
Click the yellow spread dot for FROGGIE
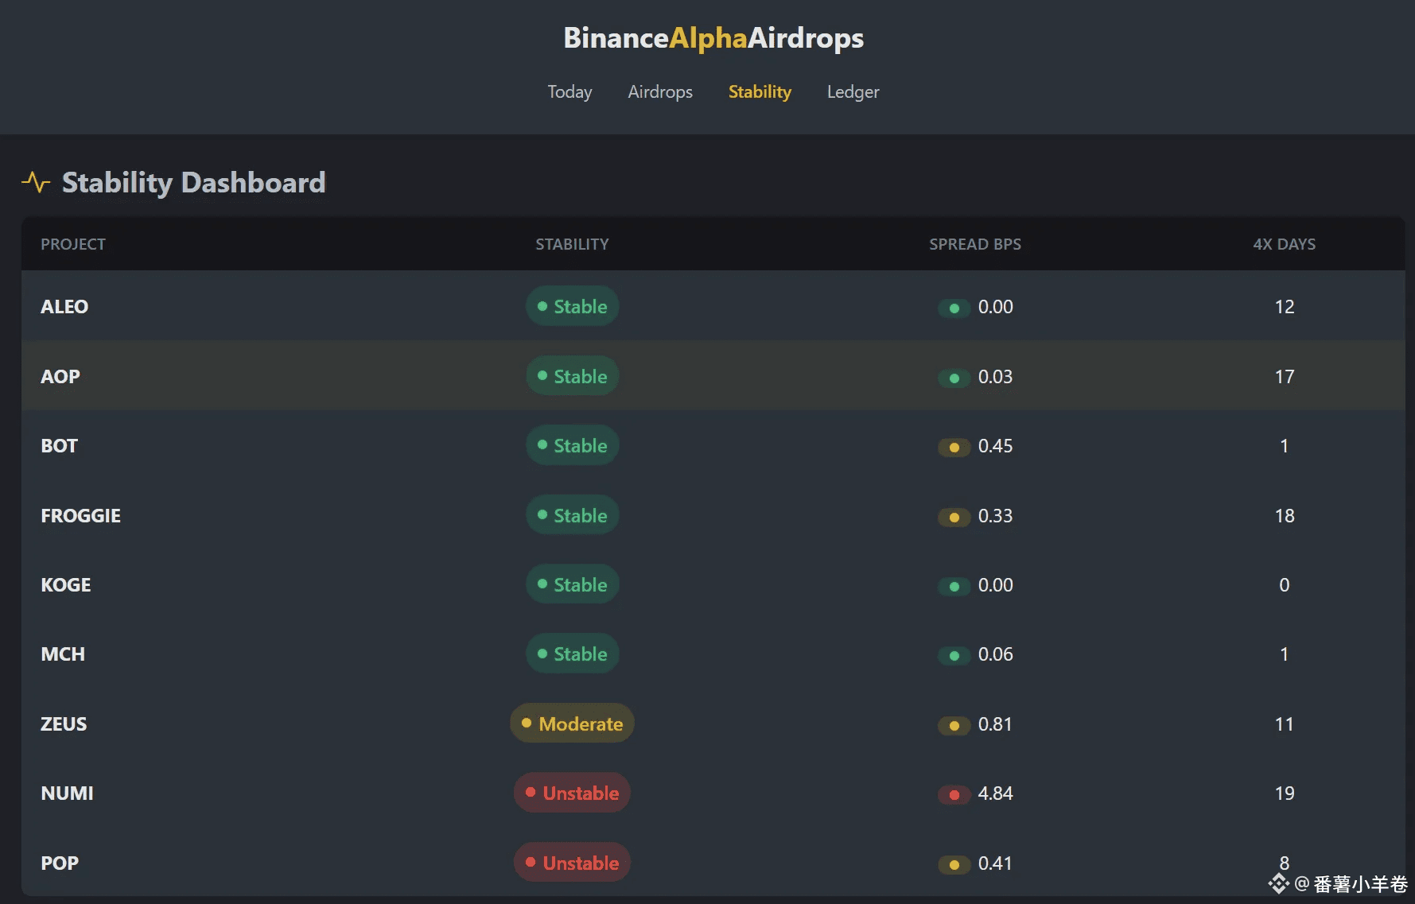[x=954, y=517]
